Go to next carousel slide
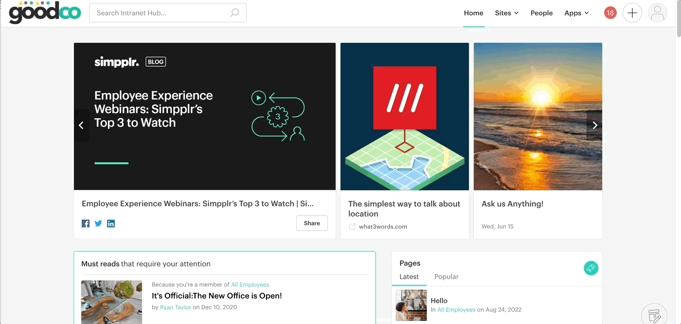This screenshot has width=681, height=324. 594,126
